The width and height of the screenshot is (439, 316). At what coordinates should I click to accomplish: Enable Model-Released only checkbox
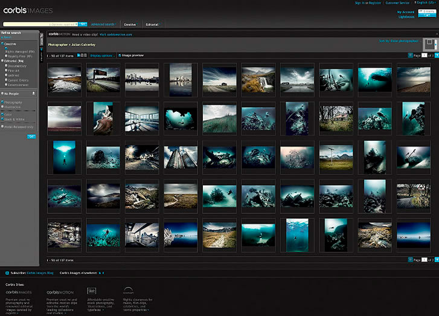[2, 127]
